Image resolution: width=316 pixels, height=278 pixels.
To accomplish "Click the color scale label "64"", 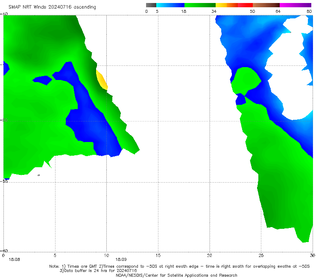I will [x=278, y=12].
